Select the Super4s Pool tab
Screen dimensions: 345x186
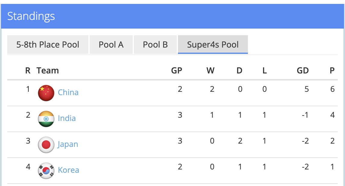(213, 45)
